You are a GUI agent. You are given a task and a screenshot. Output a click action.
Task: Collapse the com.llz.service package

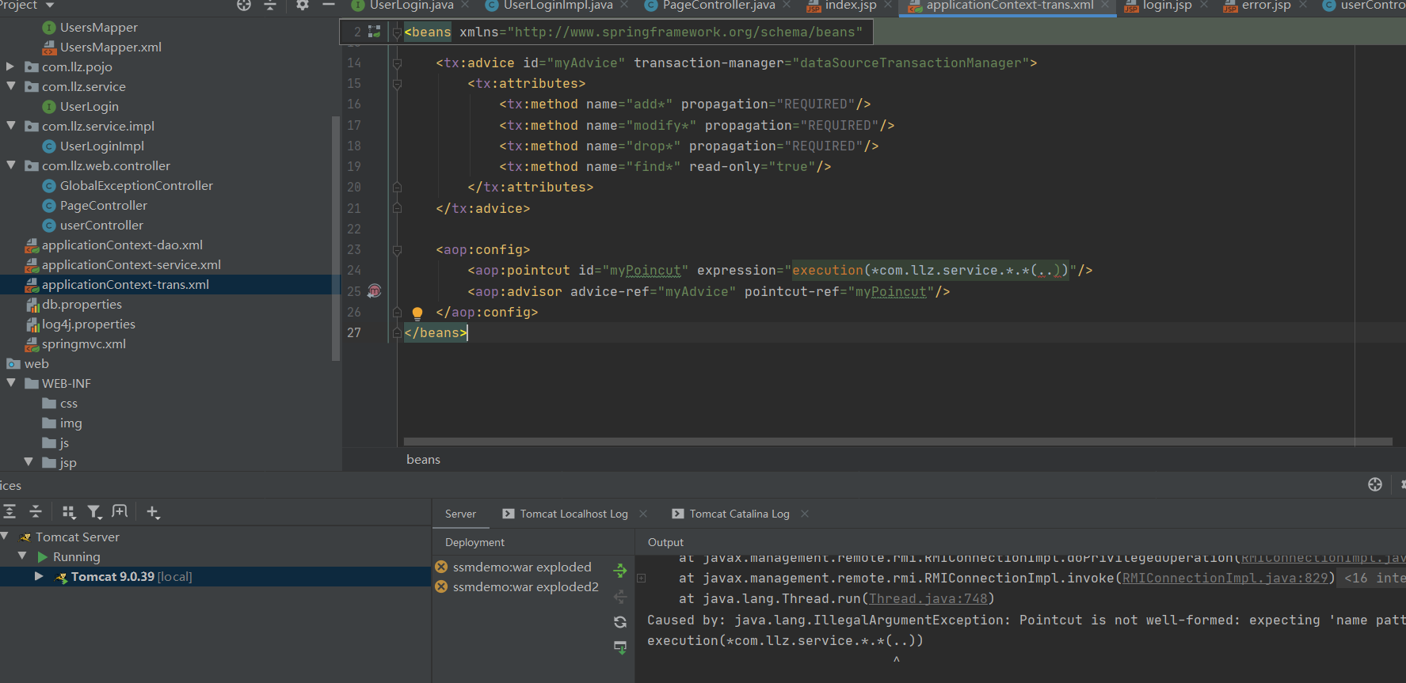pyautogui.click(x=10, y=86)
